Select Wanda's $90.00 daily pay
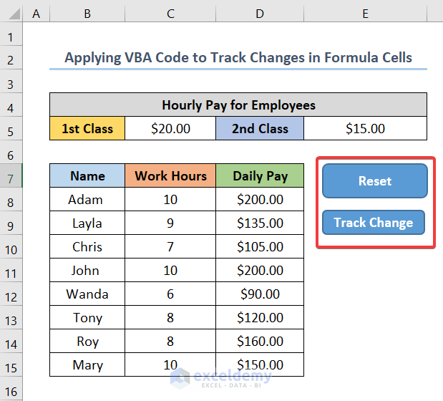This screenshot has height=401, width=443. tap(260, 294)
